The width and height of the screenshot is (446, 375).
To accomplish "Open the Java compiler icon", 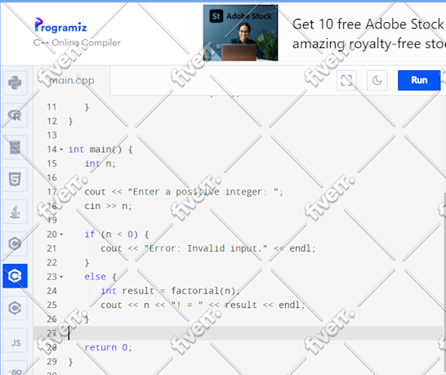I will click(15, 212).
